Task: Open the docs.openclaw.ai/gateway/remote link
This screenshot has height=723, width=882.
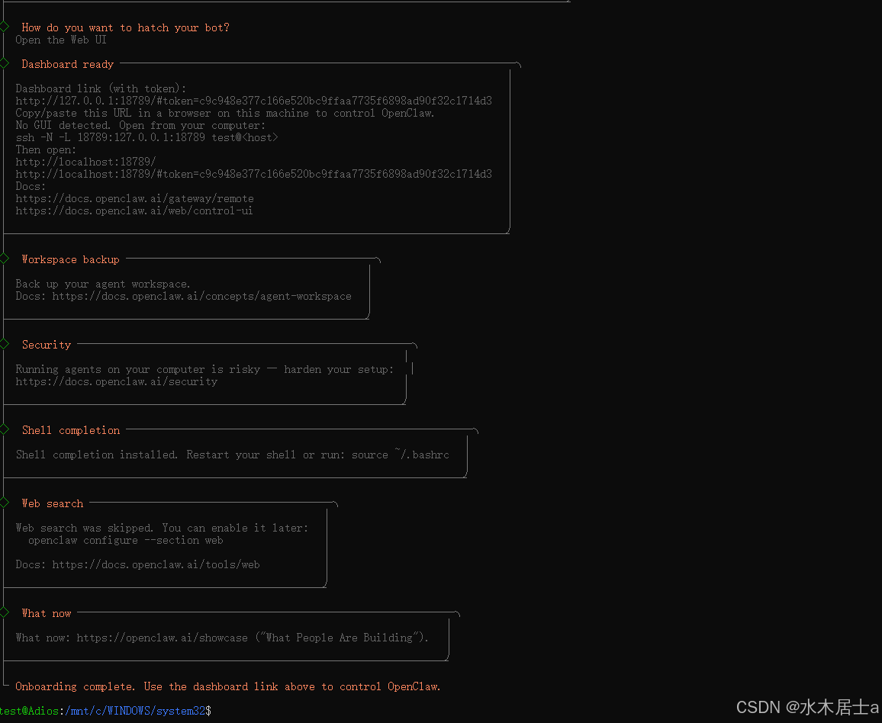Action: 134,198
